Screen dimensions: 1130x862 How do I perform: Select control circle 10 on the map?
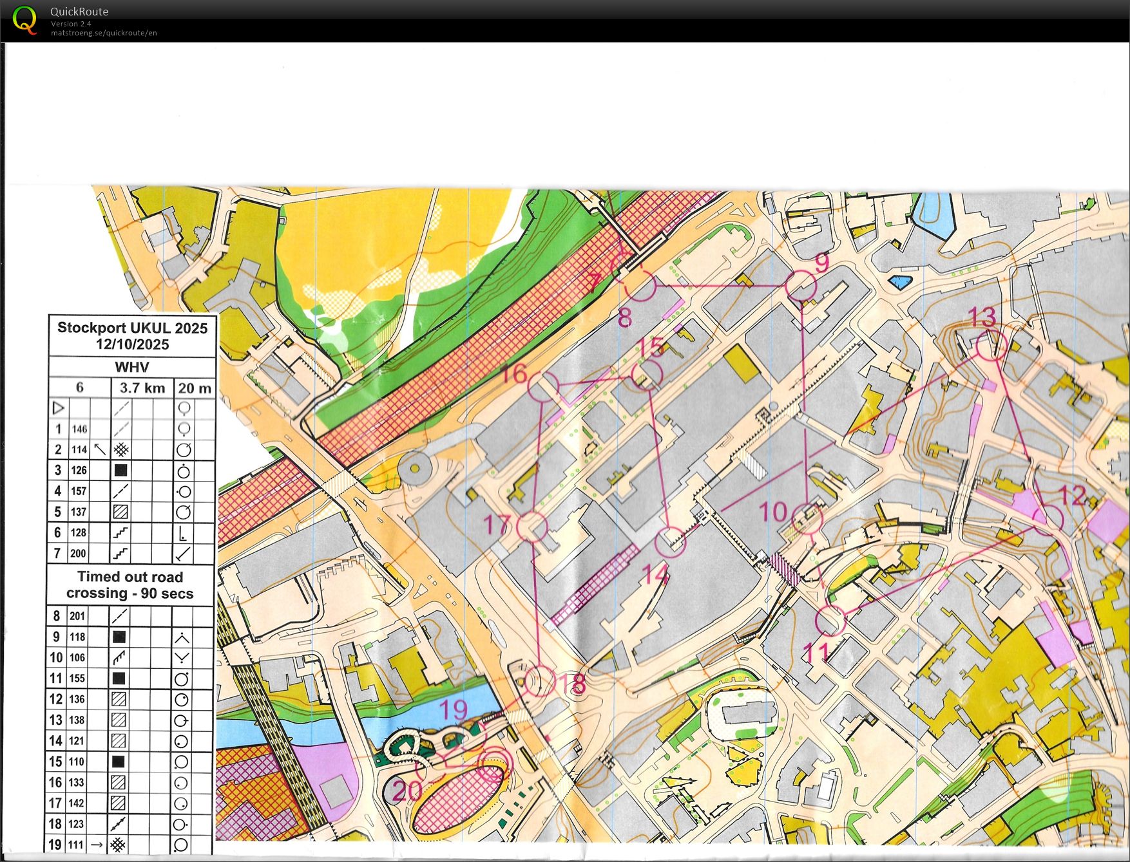coord(807,519)
